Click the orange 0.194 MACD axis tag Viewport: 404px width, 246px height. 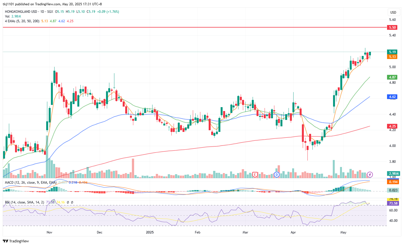pos(393,182)
